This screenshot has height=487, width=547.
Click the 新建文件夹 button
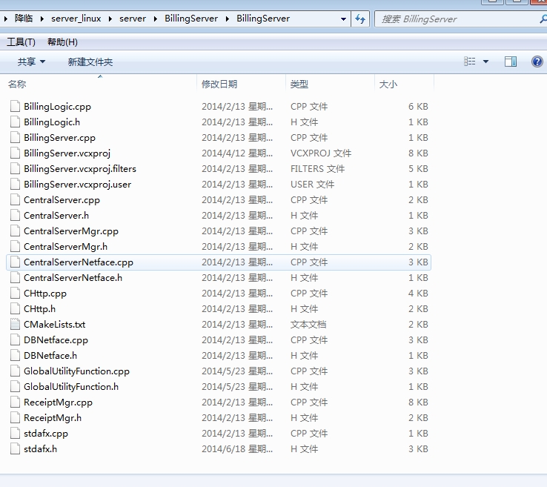pos(90,62)
